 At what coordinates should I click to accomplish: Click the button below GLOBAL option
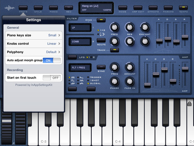pyautogui.click(x=91, y=89)
